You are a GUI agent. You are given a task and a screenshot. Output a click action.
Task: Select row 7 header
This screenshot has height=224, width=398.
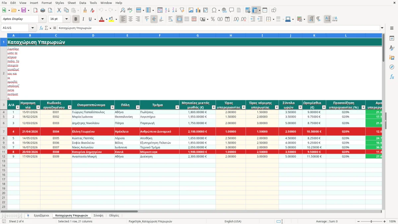[x=4, y=131]
